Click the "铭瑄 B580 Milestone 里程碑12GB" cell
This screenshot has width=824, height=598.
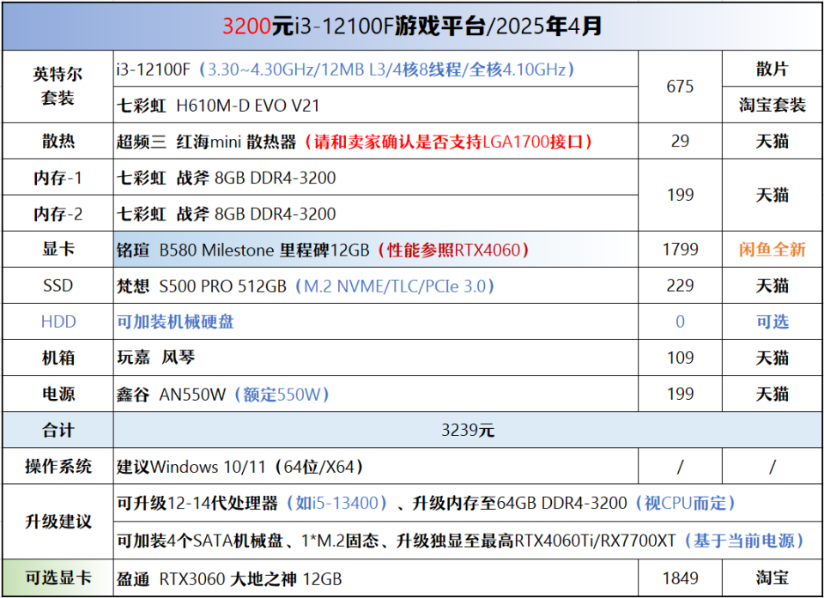pos(376,250)
